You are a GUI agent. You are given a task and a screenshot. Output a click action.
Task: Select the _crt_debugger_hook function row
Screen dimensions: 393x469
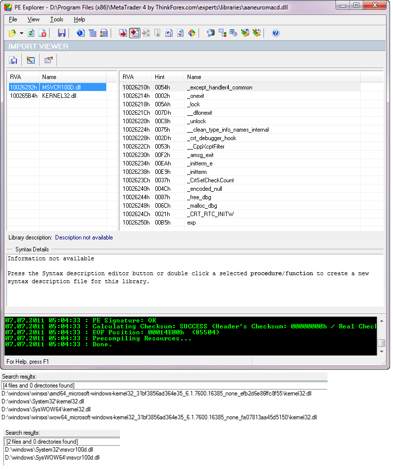[240, 138]
